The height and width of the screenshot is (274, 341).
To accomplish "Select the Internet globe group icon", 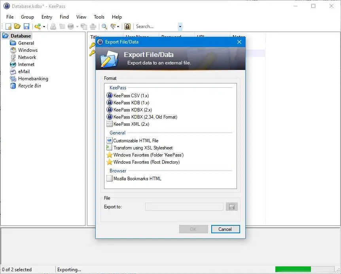I will point(13,64).
